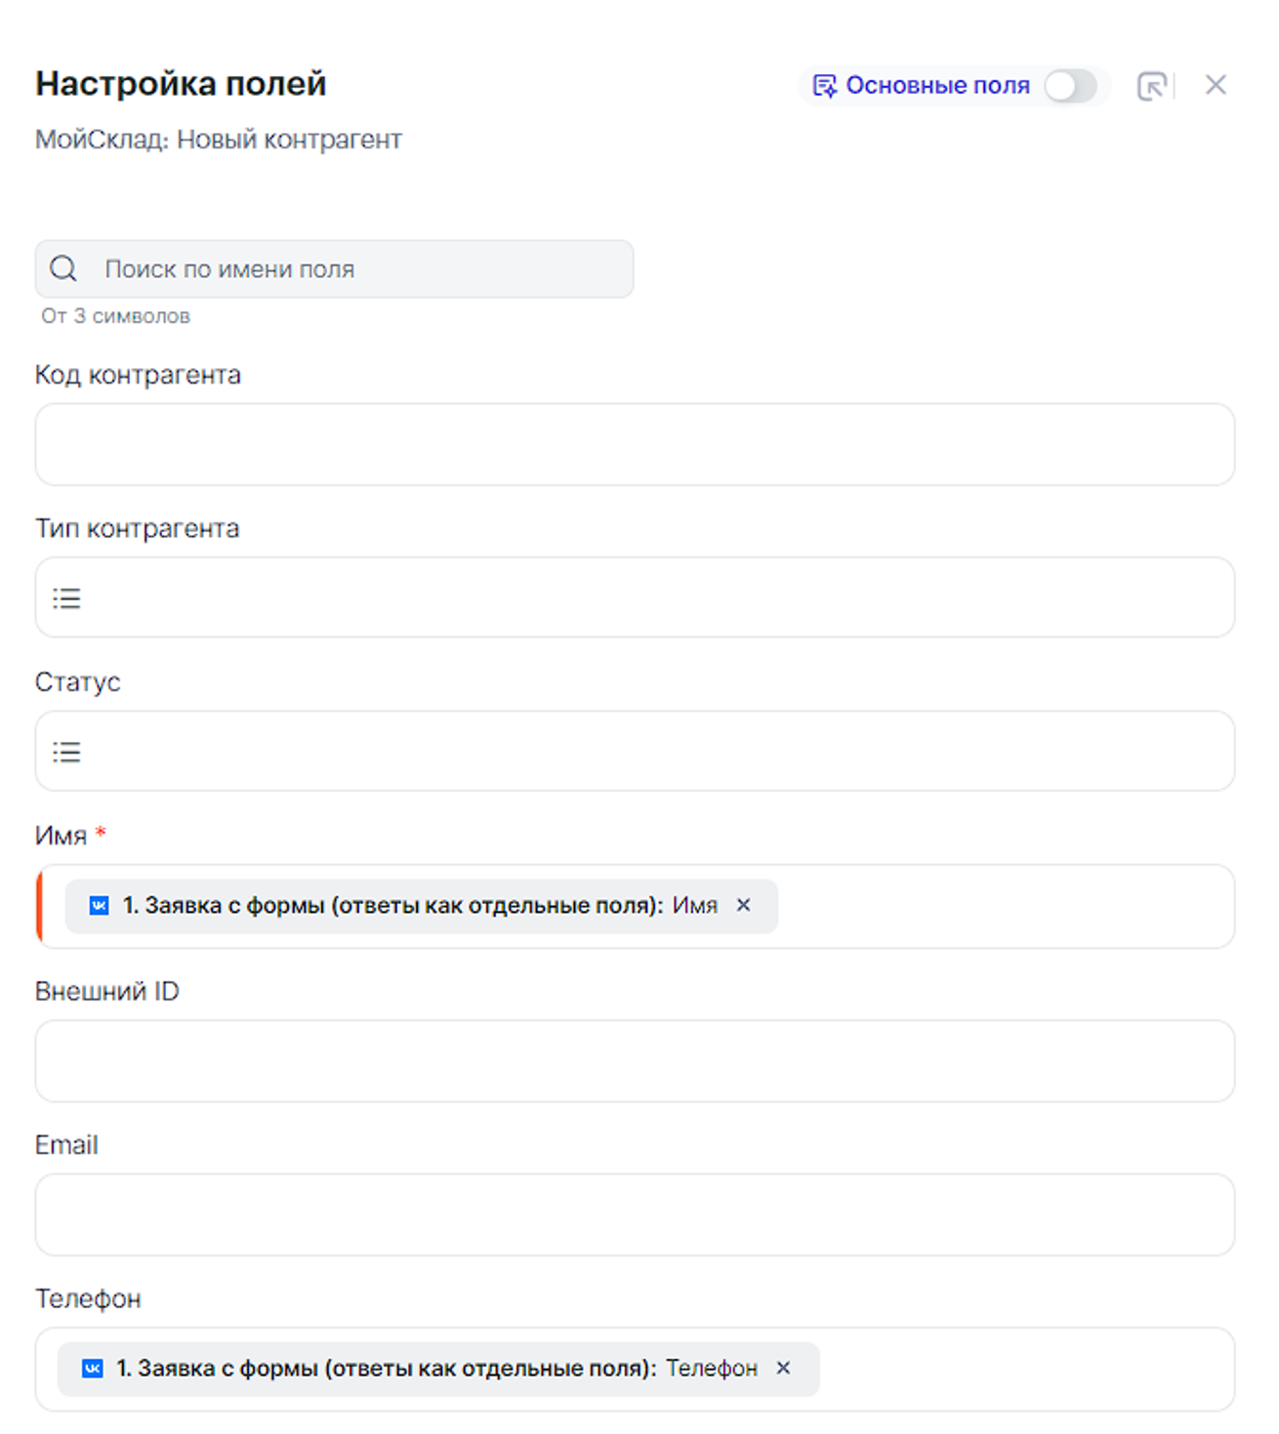Click into Внешний ID field

tap(635, 1061)
